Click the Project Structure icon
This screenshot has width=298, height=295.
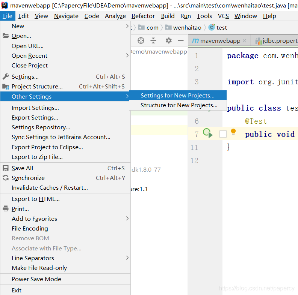[6, 87]
